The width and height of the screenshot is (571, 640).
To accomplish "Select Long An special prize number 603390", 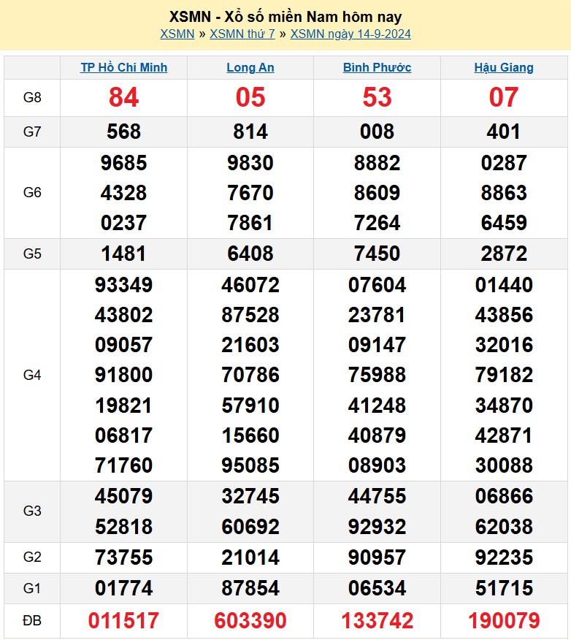I will [x=250, y=621].
